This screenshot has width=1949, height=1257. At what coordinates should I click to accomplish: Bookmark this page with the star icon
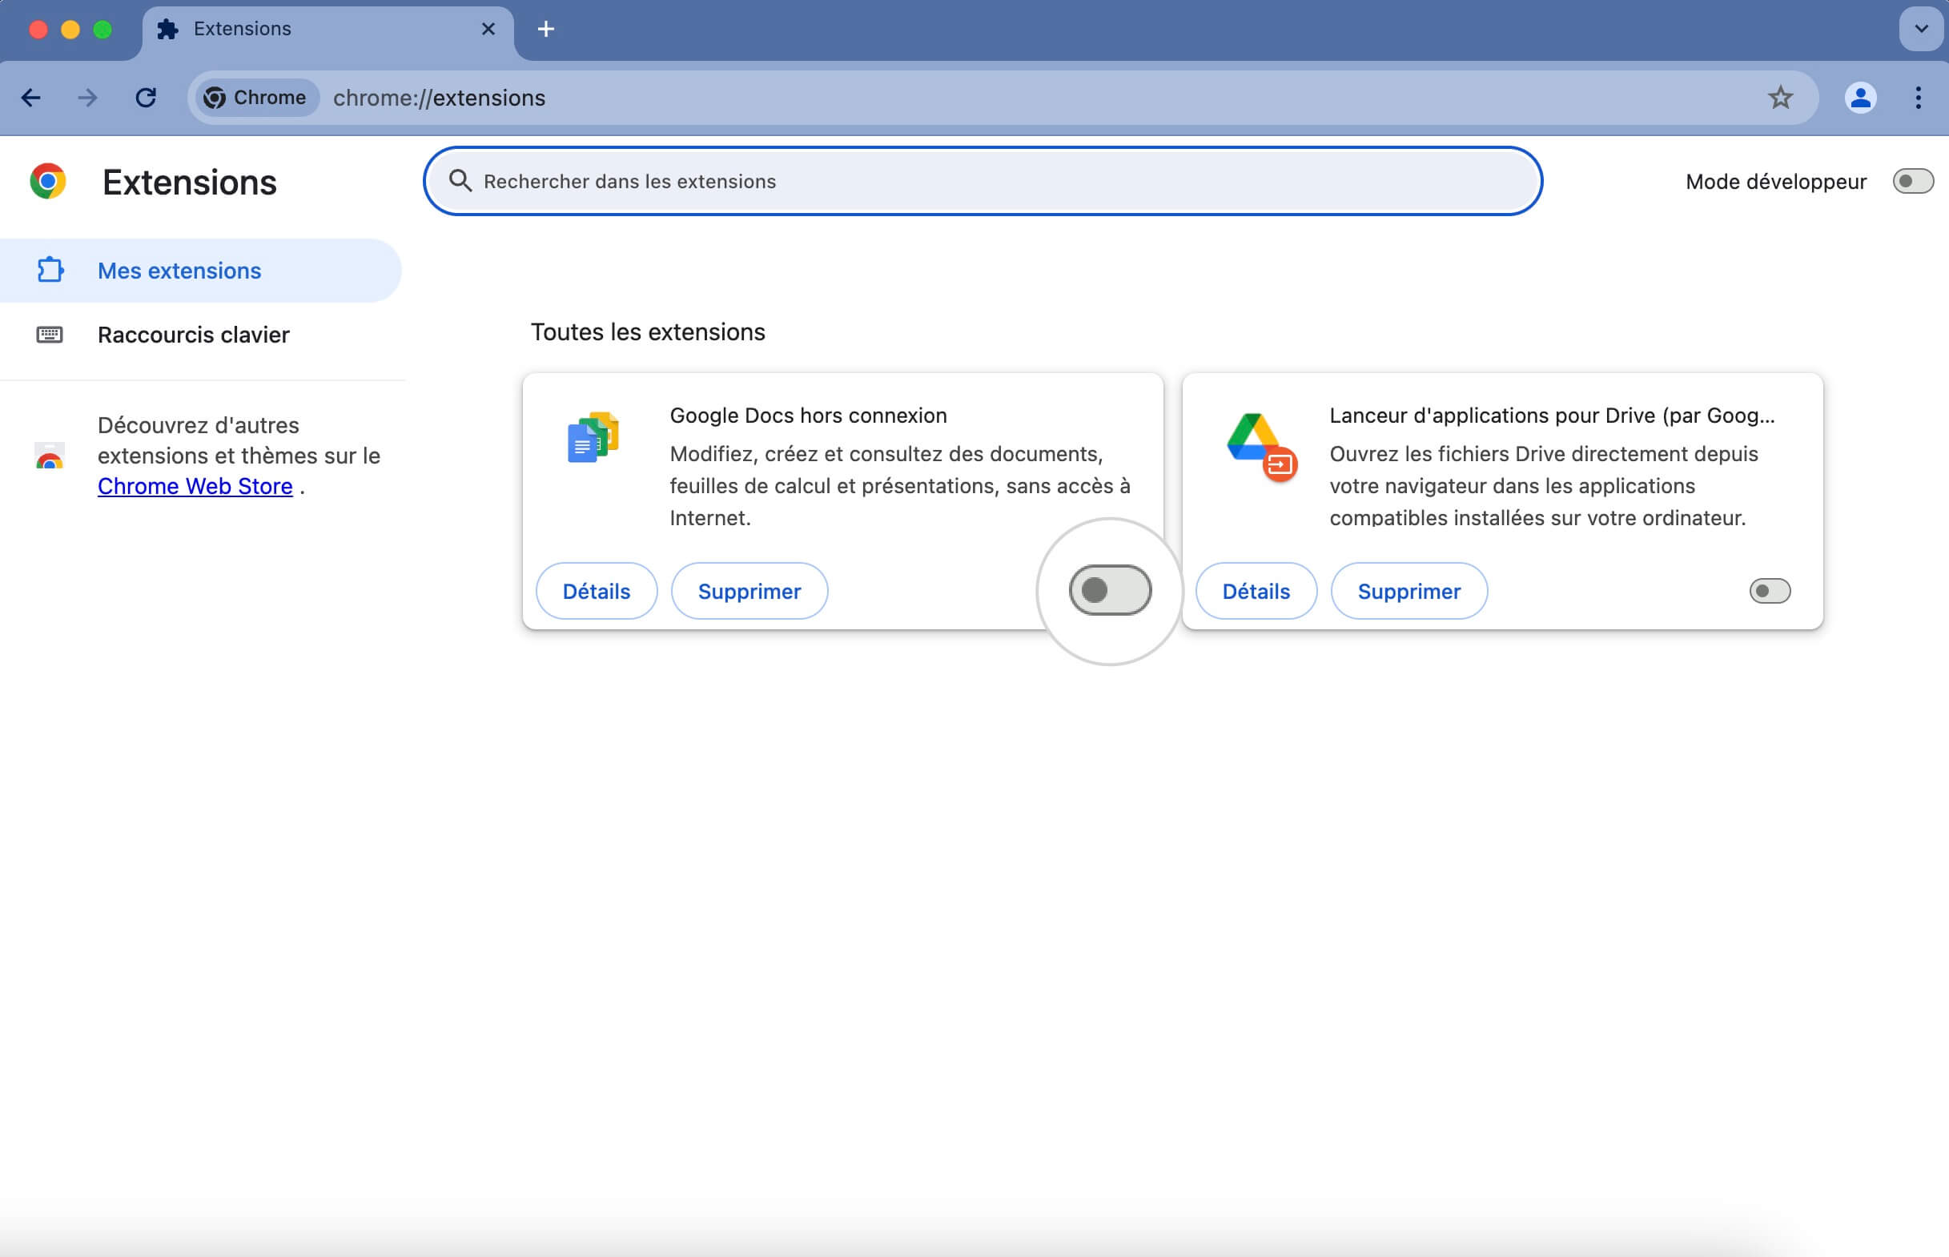coord(1780,98)
